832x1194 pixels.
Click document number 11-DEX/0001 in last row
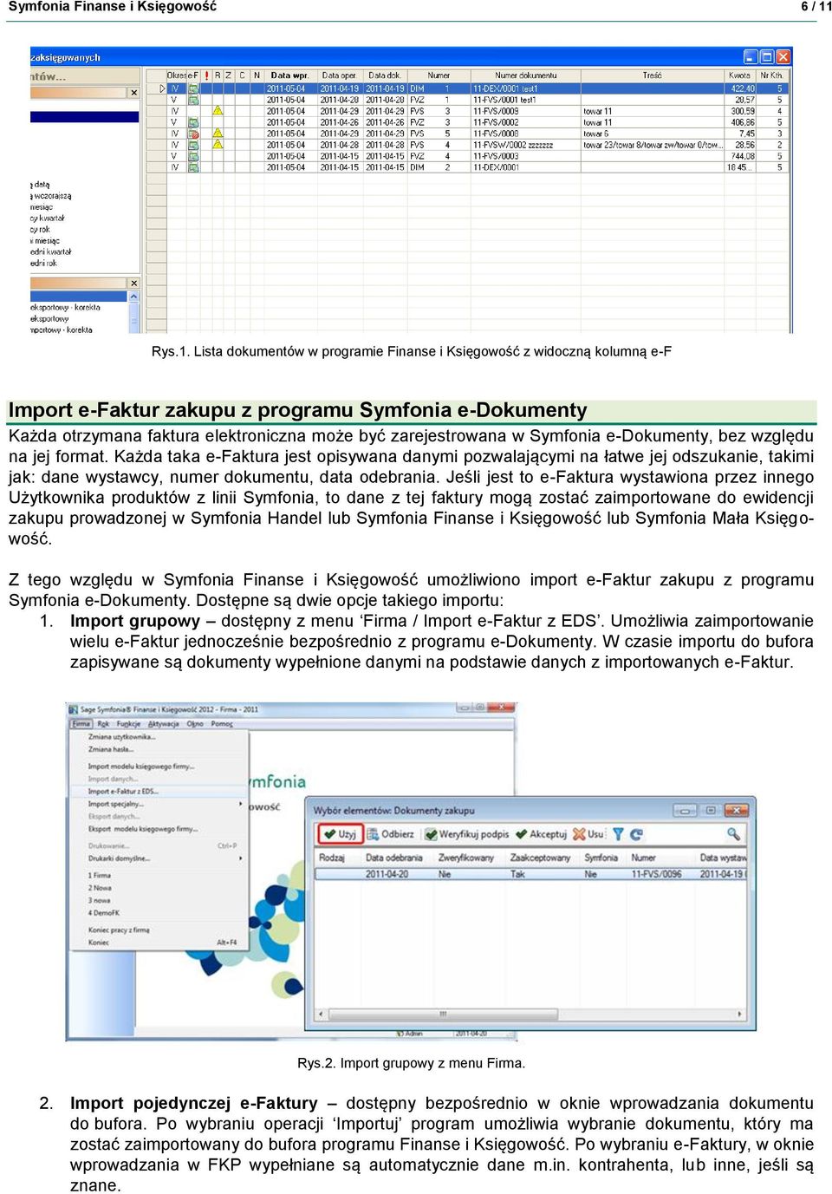[496, 167]
